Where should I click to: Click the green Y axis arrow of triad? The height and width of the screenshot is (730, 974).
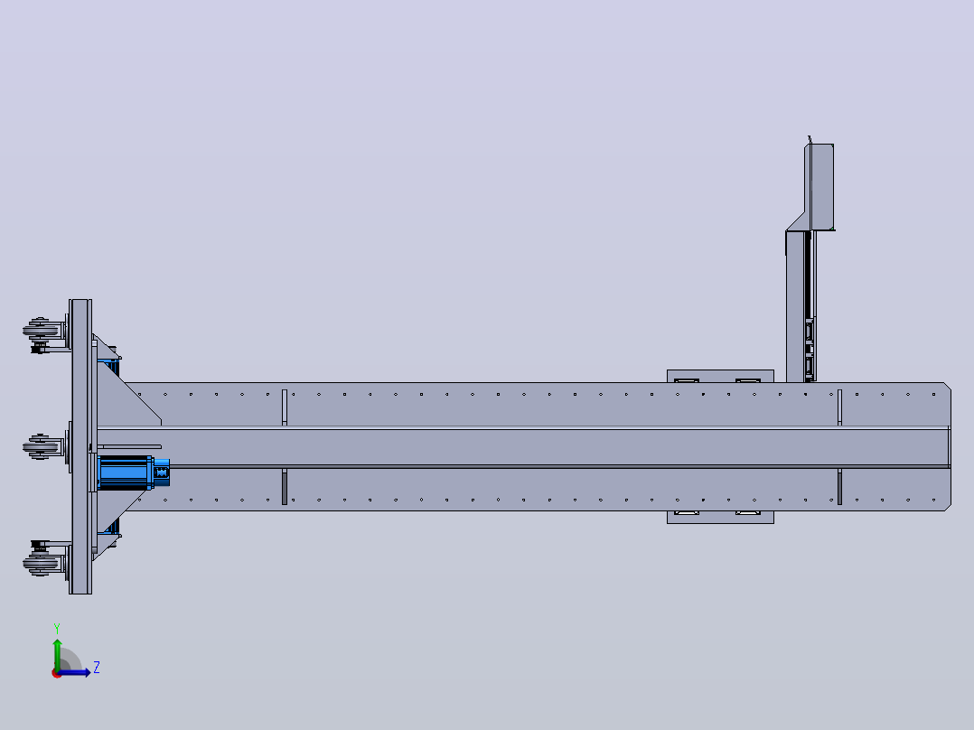click(x=57, y=653)
